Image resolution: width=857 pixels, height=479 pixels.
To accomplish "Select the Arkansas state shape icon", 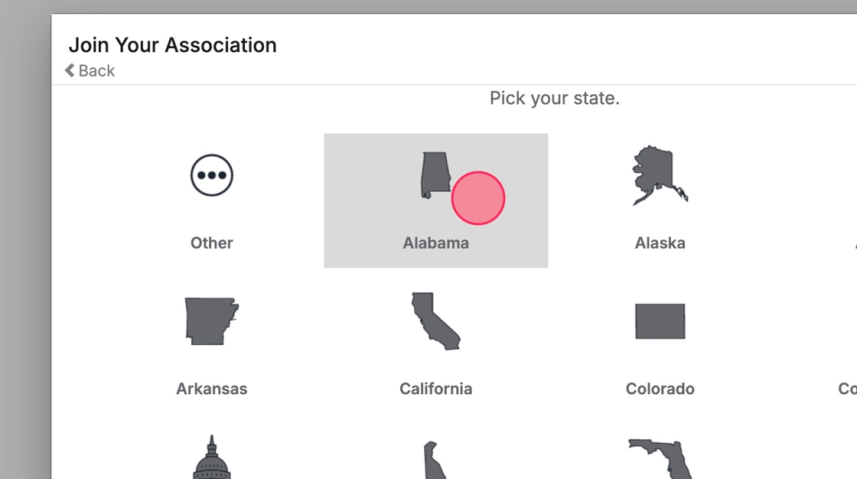I will (x=211, y=321).
